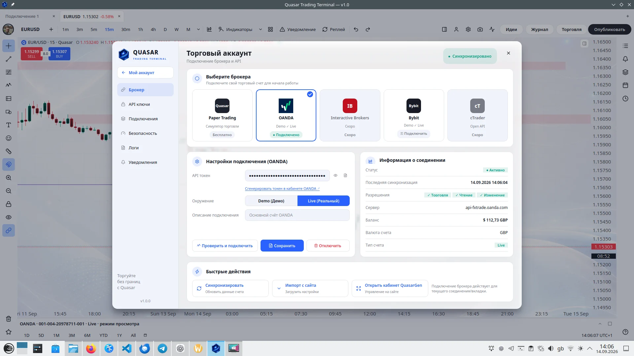Expand Импорт с сайта quick action
Screen dimensions: 634x356
(x=310, y=288)
